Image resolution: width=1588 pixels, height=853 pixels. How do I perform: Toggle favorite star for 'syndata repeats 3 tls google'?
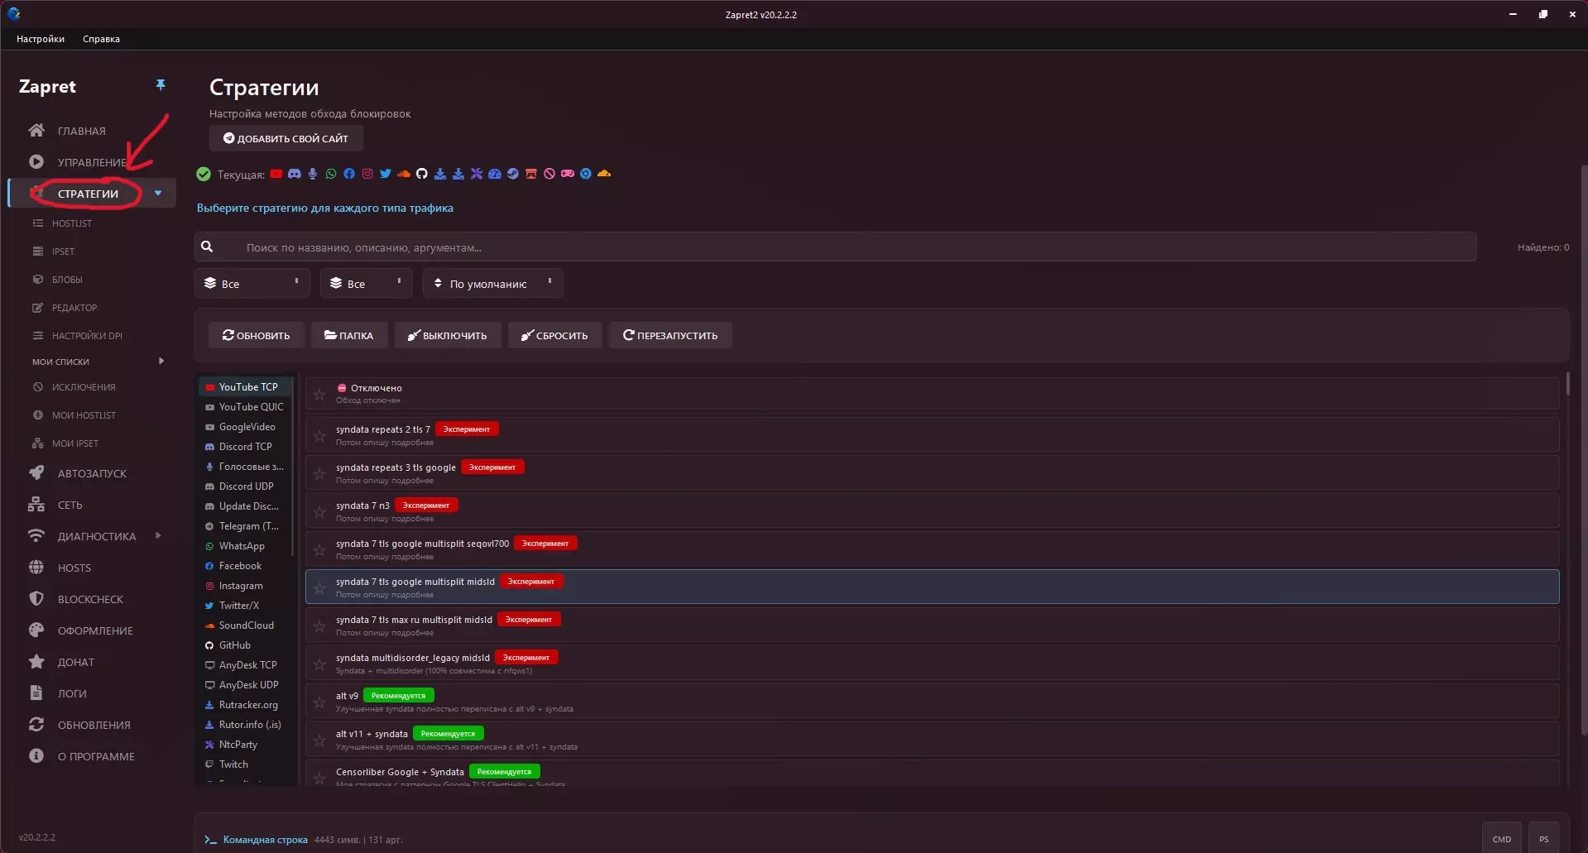tap(319, 473)
